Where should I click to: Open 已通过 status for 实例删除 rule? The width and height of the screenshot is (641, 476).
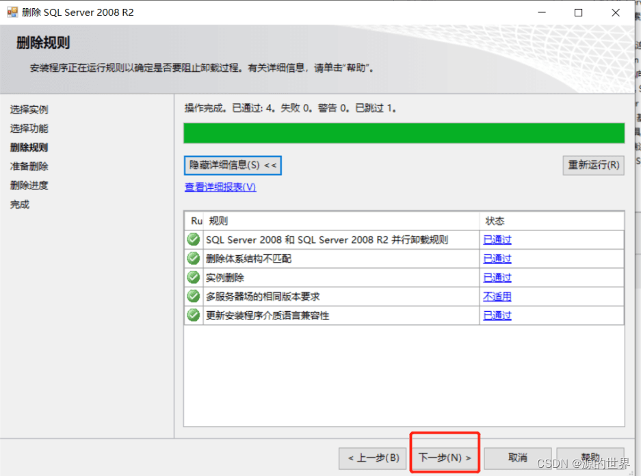[x=497, y=278]
